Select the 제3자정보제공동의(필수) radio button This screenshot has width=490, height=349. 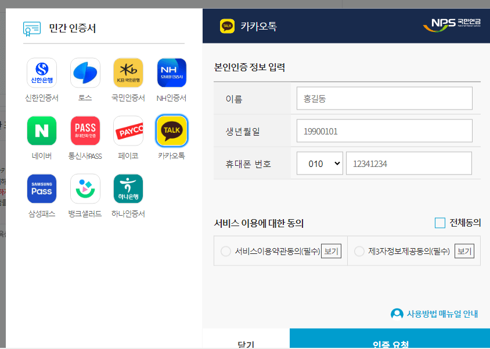click(358, 251)
